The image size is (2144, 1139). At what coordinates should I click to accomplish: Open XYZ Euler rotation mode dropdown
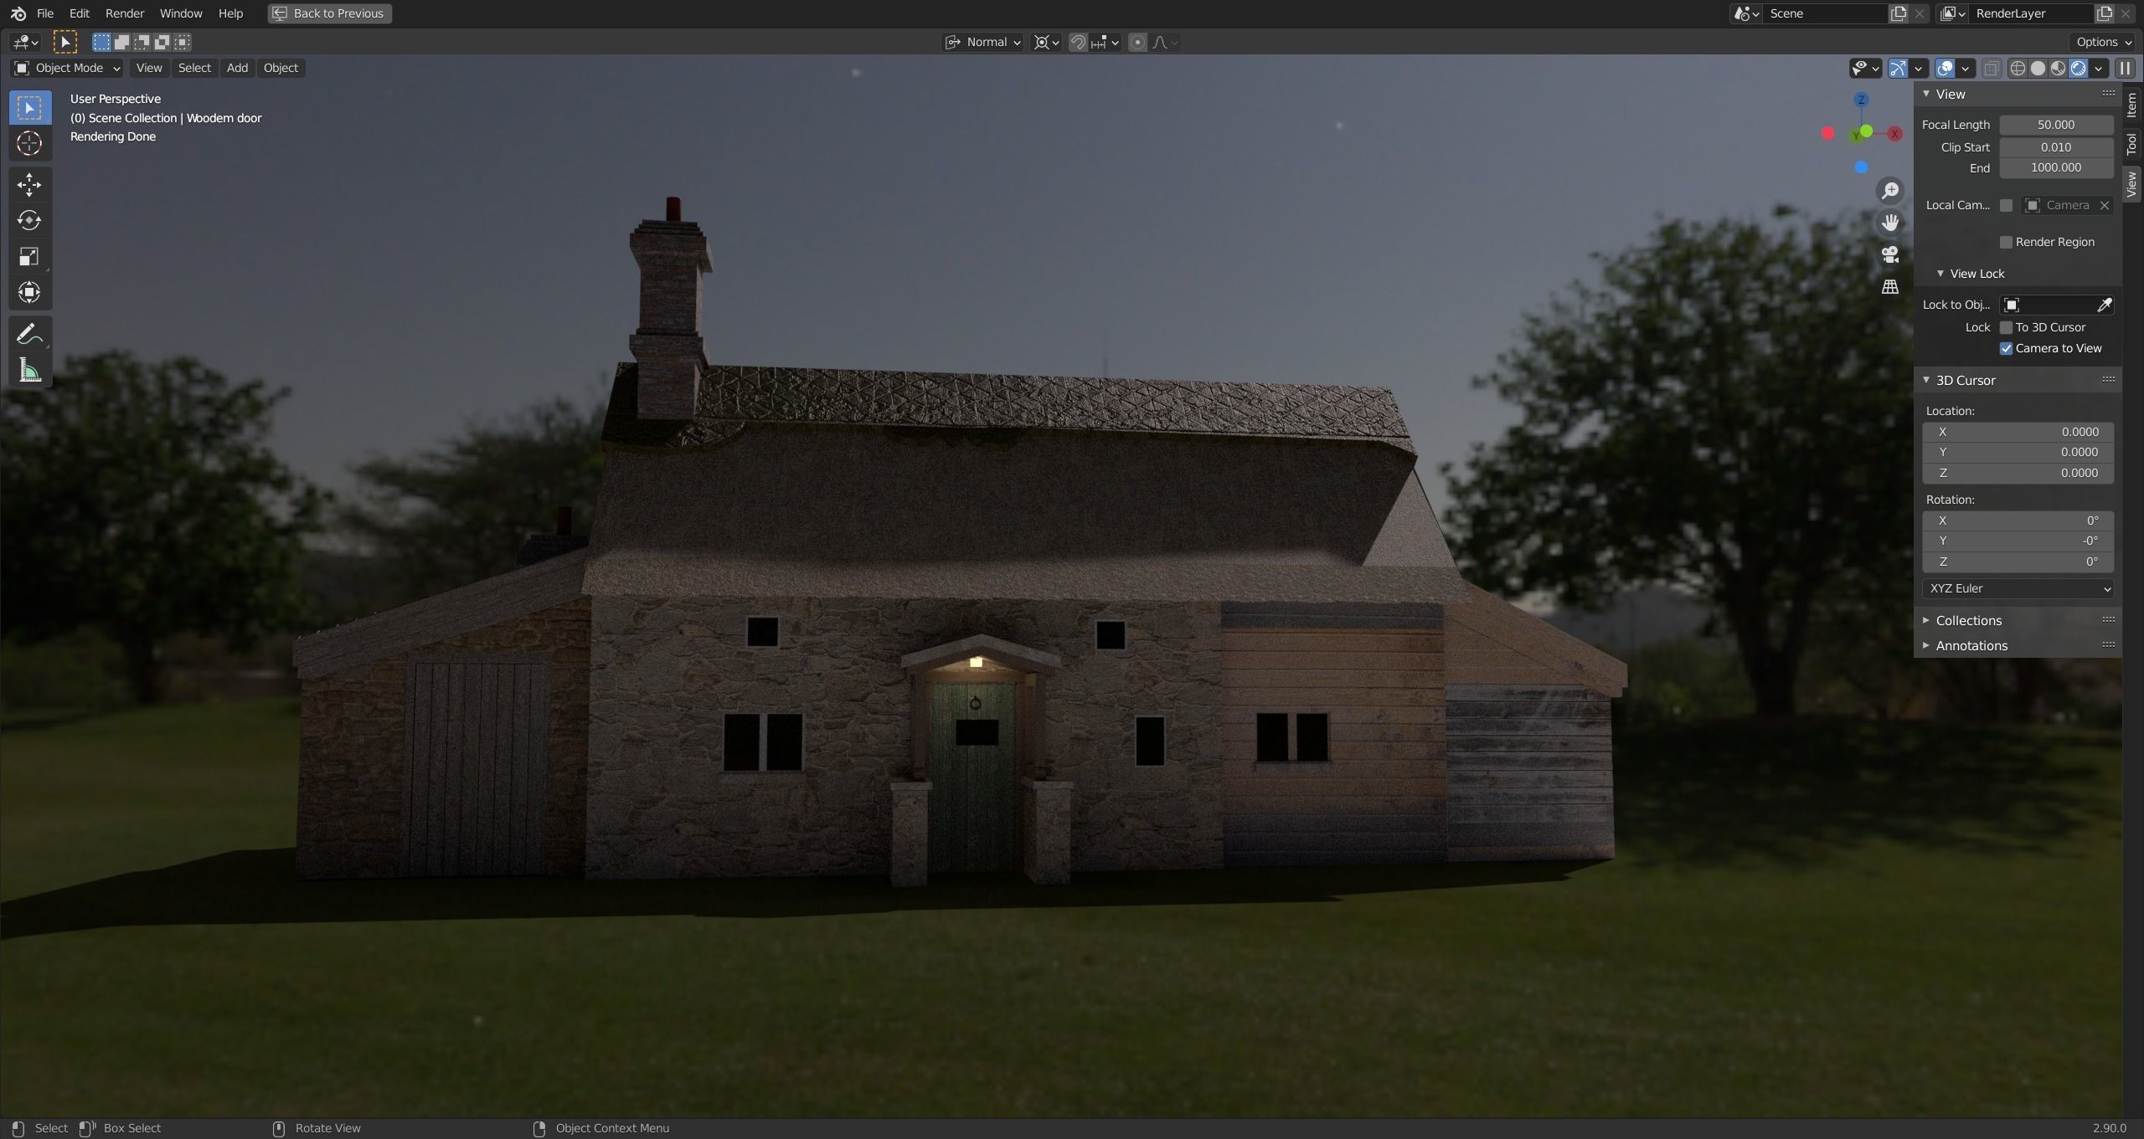(x=2018, y=588)
